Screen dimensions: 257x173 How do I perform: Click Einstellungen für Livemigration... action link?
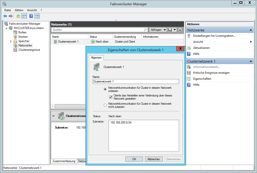pyautogui.click(x=214, y=36)
